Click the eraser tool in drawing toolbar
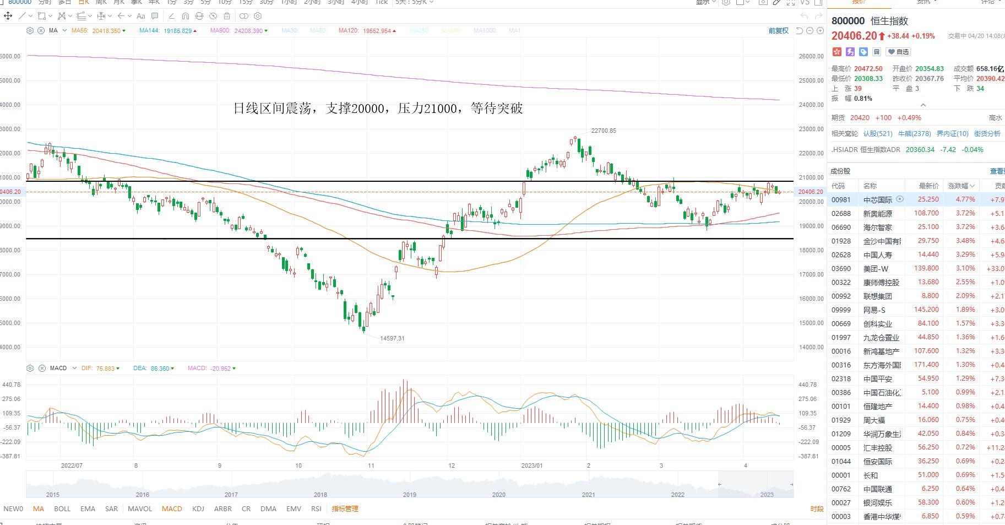 click(172, 16)
